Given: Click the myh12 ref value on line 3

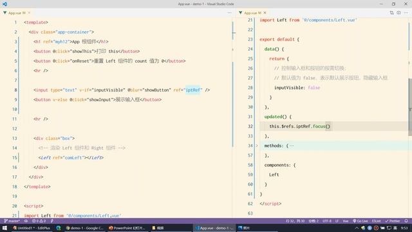Looking at the screenshot, I should coord(62,41).
